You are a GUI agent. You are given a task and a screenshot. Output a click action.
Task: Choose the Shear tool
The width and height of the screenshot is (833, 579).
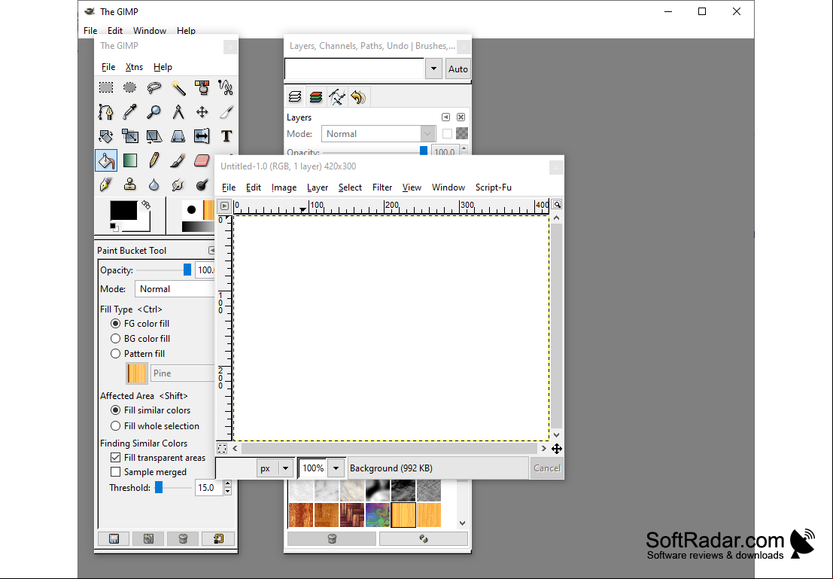[x=154, y=136]
